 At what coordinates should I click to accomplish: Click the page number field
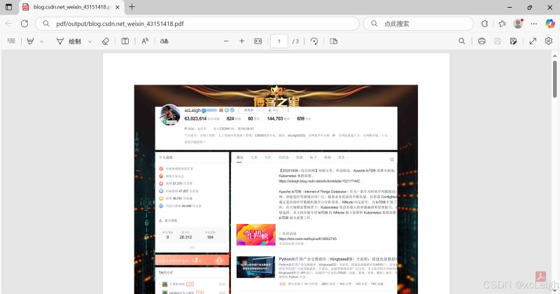279,41
